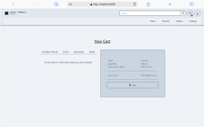Open the AA text size control
204x127 pixels.
[x=70, y=4]
